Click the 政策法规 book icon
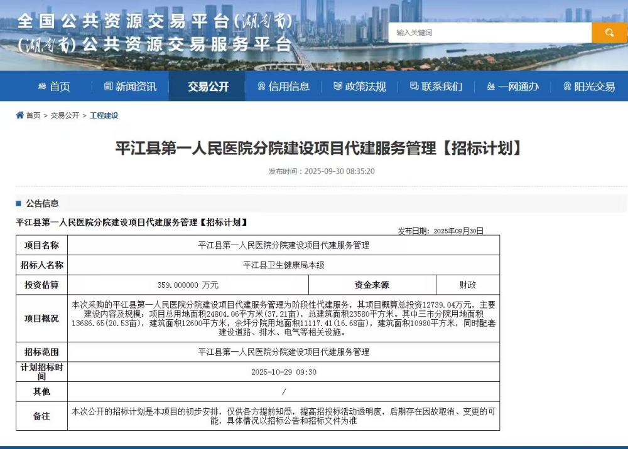The image size is (628, 449). coord(338,87)
